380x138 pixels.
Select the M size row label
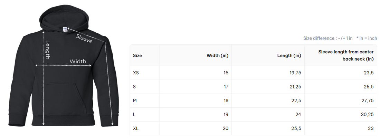click(x=135, y=100)
